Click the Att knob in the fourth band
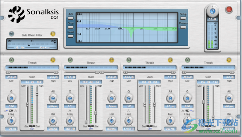This screenshot has width=242, height=137. pyautogui.click(x=229, y=98)
